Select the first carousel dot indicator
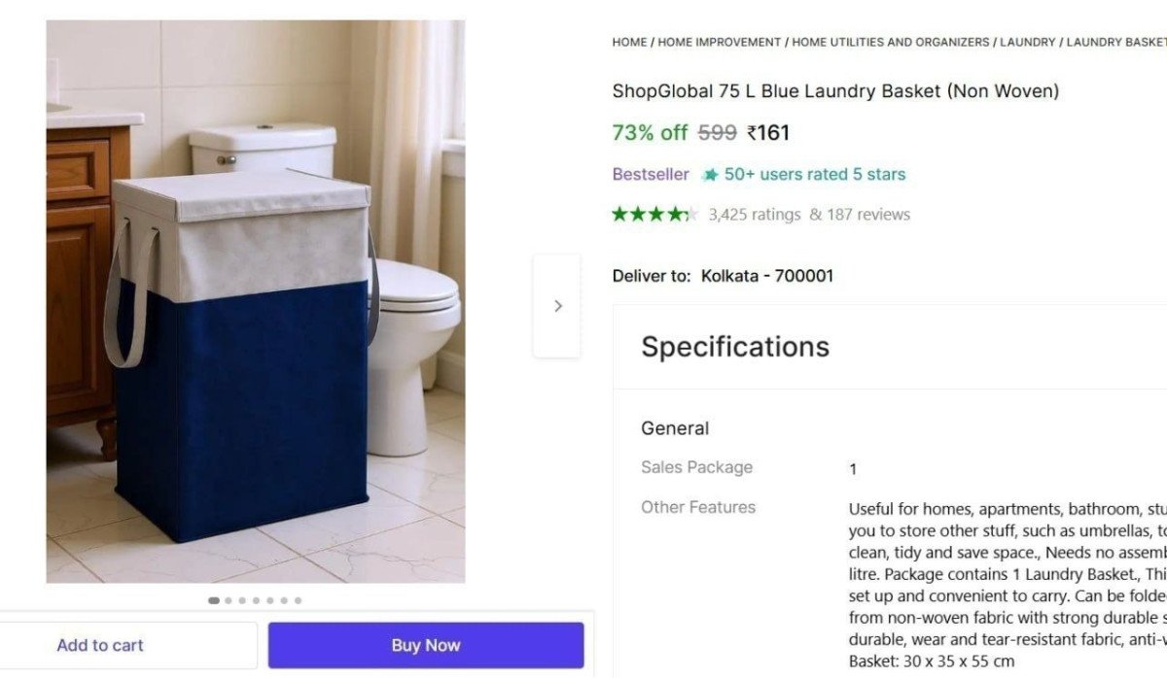1167x678 pixels. point(213,599)
